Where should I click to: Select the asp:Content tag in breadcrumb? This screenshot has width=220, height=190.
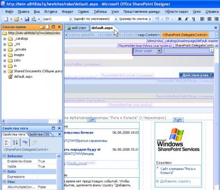(x=149, y=35)
